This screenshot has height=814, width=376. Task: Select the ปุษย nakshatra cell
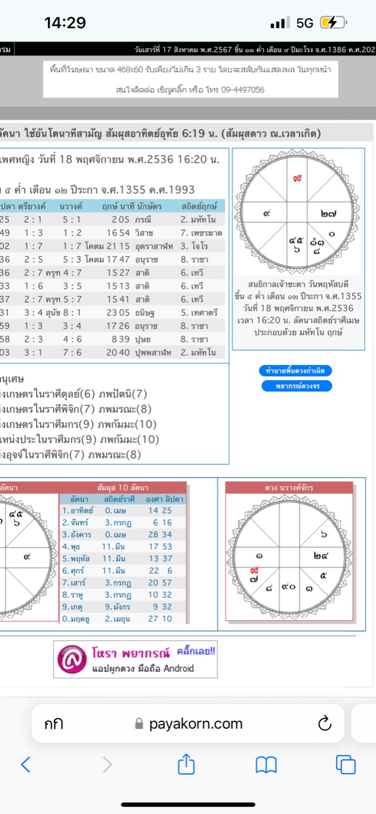[143, 339]
